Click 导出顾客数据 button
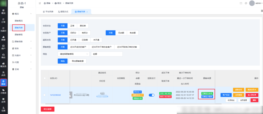 78,61
